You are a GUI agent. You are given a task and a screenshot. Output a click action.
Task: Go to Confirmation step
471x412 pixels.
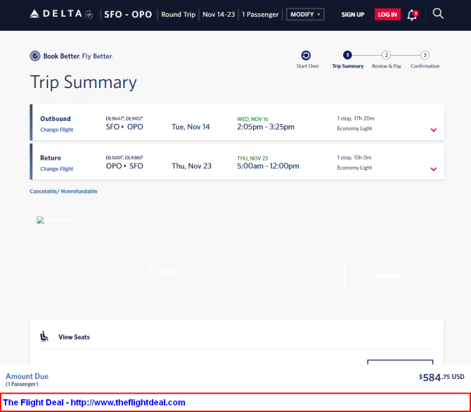coord(425,55)
